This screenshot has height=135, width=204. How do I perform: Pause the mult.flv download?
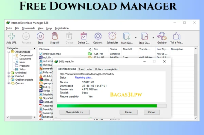(x=129, y=112)
